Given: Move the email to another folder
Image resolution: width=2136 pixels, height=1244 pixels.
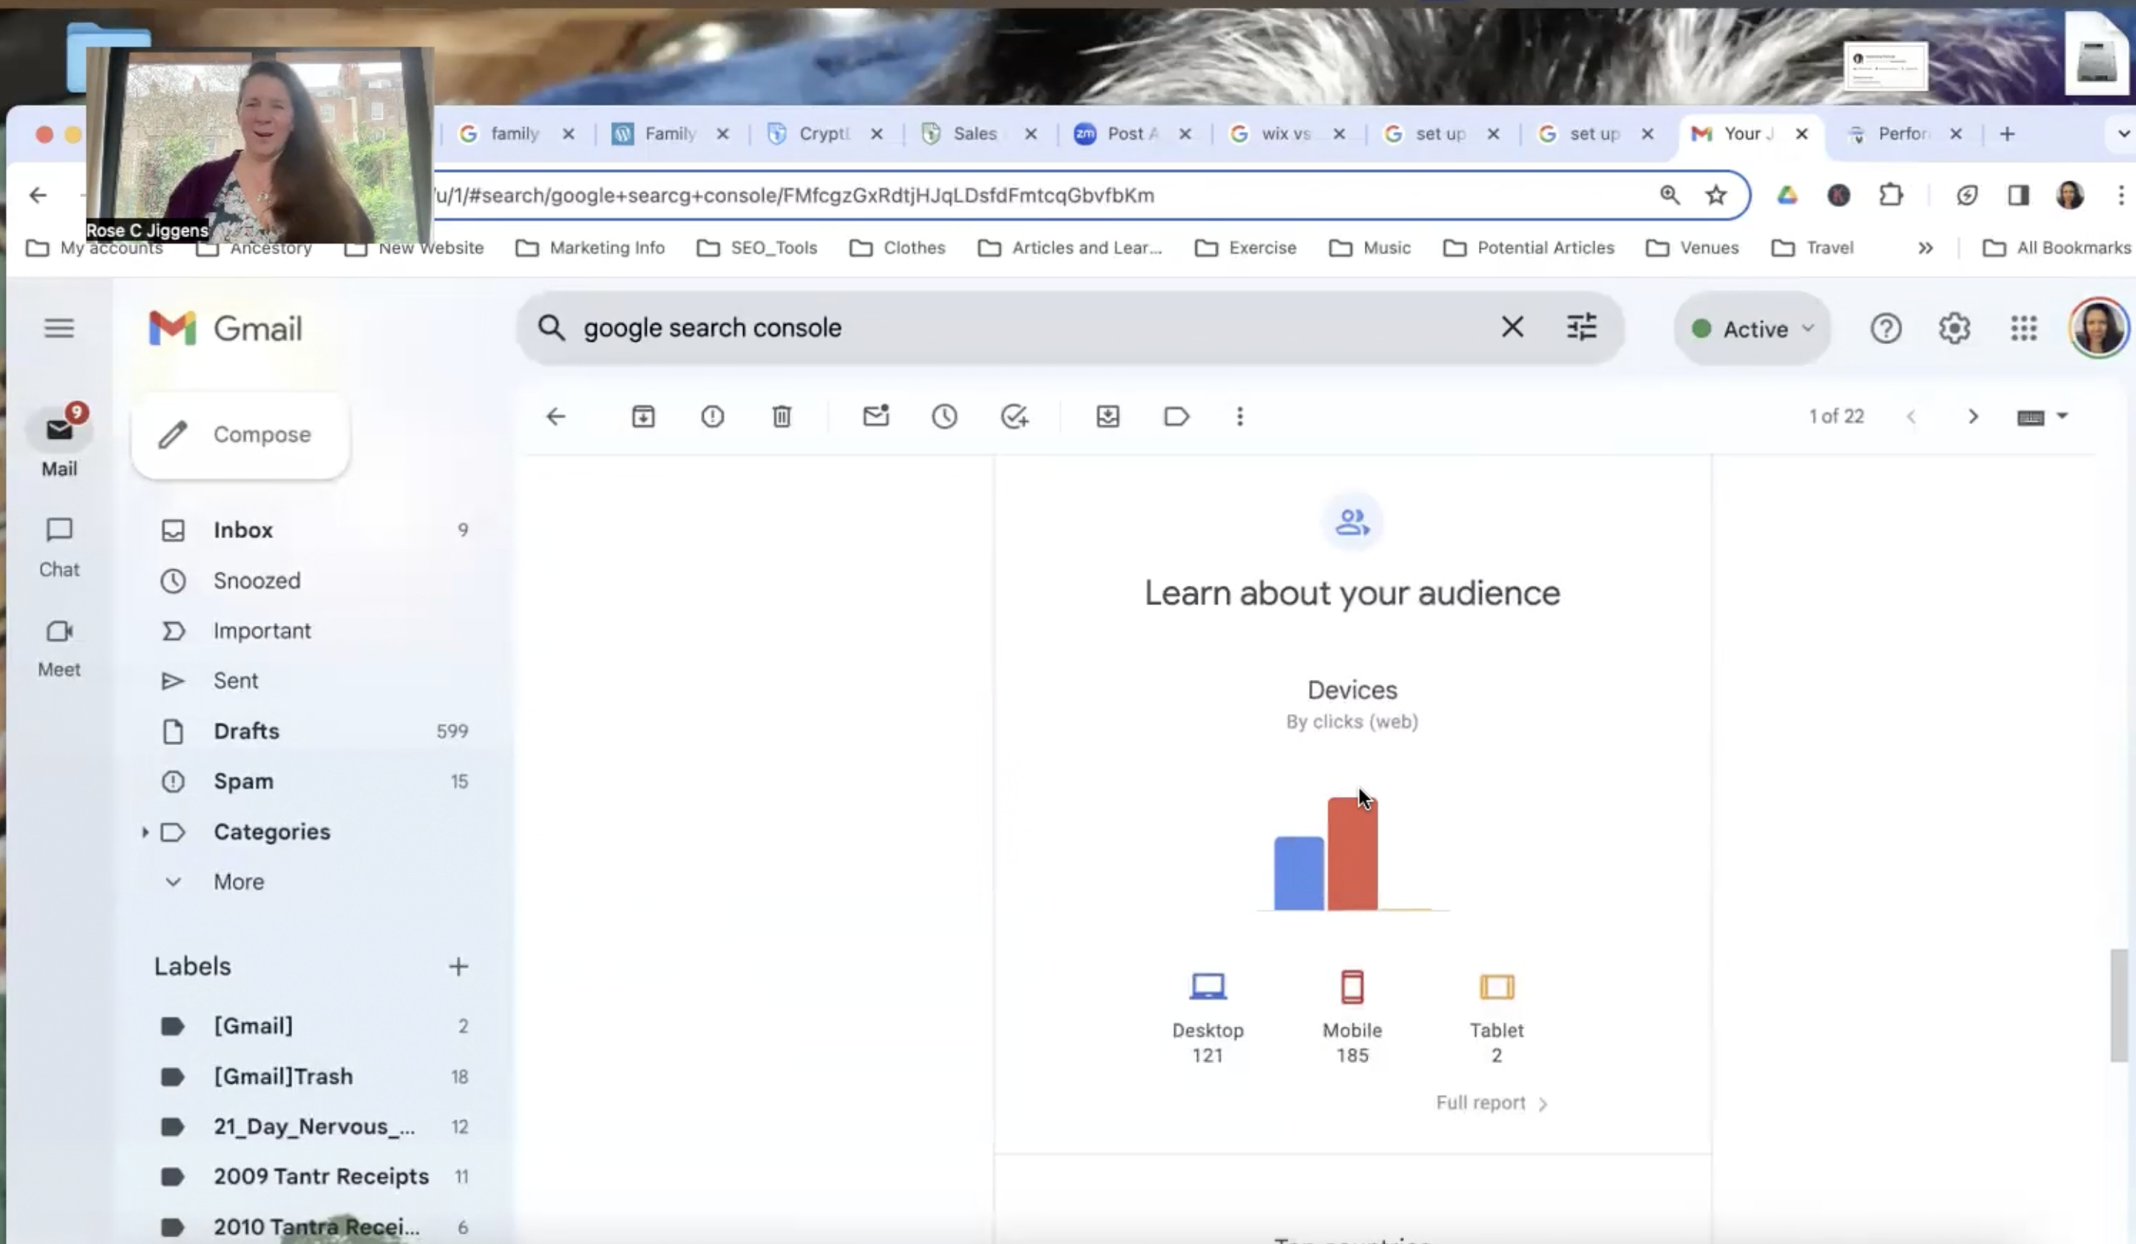Looking at the screenshot, I should [1107, 416].
